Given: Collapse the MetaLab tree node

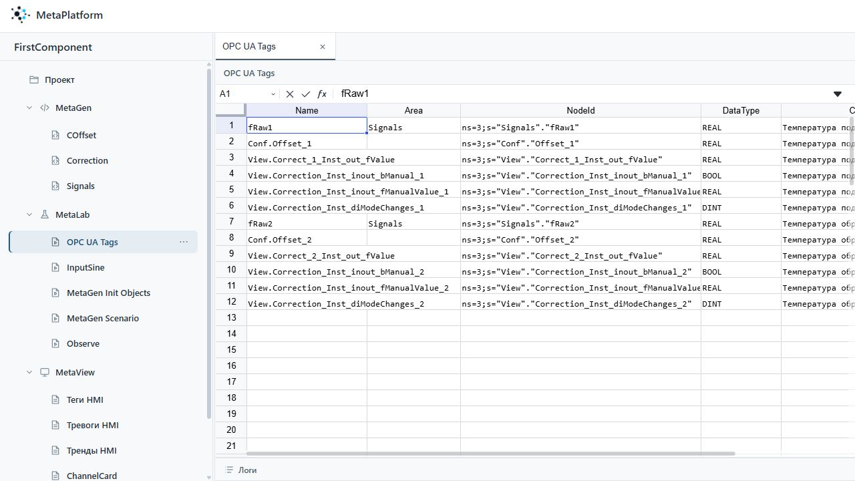Looking at the screenshot, I should tap(29, 214).
